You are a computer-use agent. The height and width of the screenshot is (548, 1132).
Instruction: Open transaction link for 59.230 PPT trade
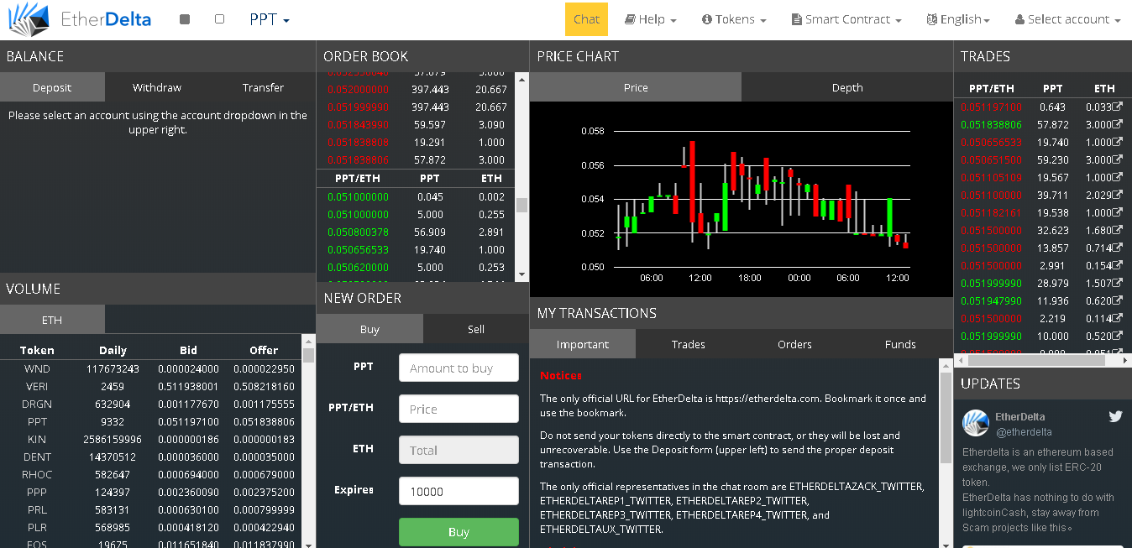pos(1117,159)
